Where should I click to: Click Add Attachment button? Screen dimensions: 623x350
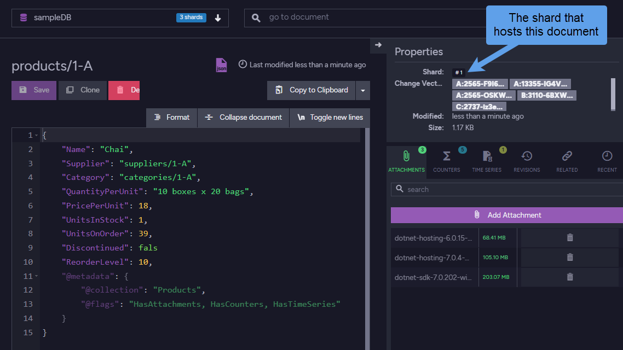[x=507, y=215]
